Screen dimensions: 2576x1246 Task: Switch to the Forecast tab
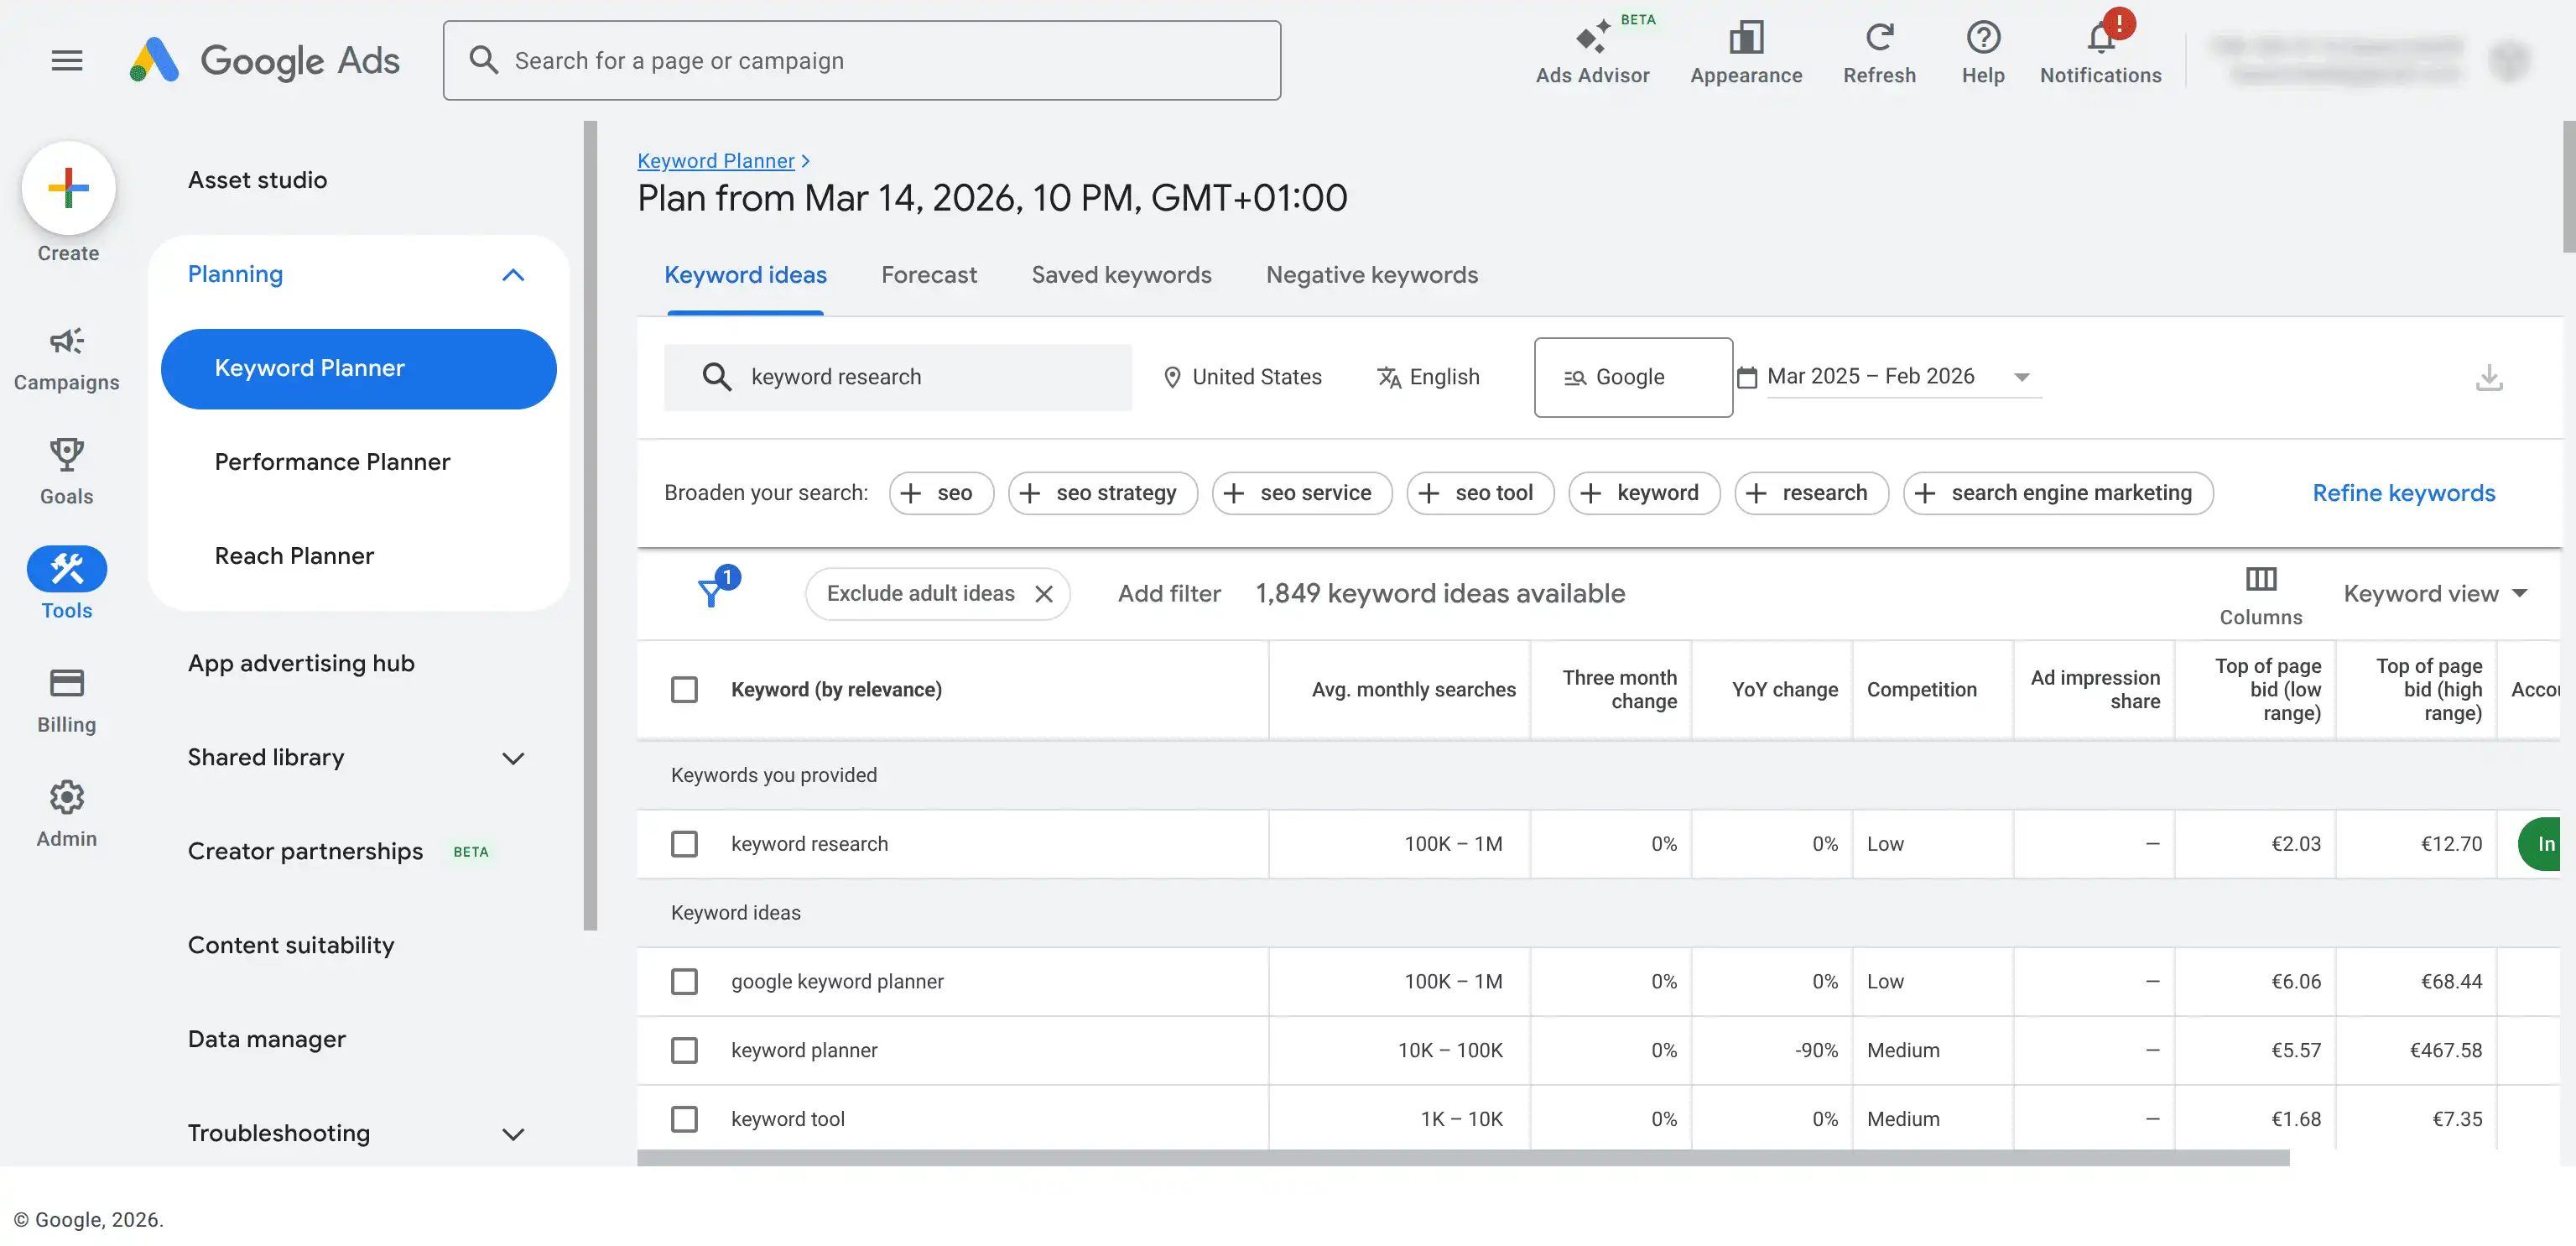point(929,275)
